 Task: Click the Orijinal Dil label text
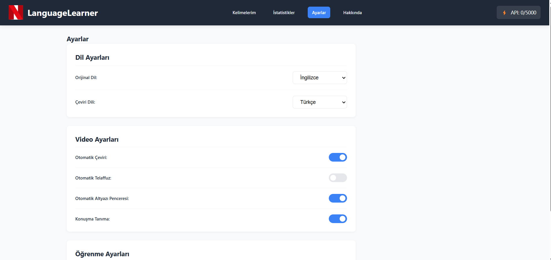86,78
